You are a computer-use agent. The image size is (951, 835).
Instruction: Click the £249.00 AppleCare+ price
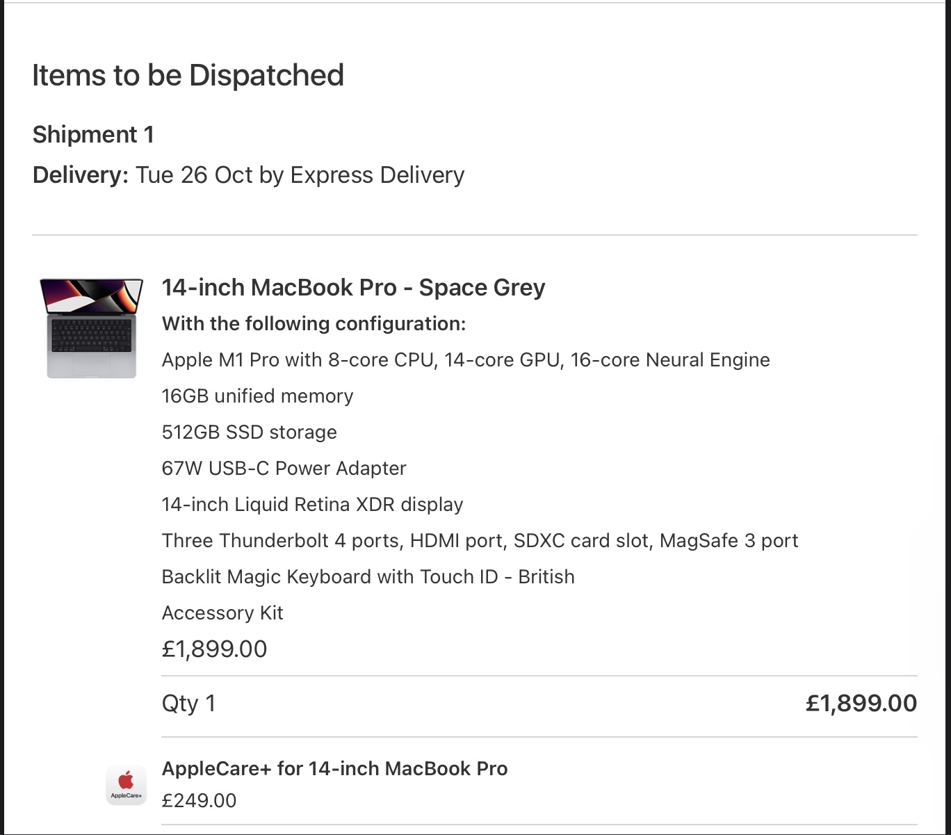tap(199, 800)
